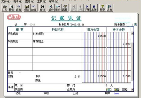Click the 放弃 discard toolbar icon
Viewport: 141px width, 98px height.
click(x=34, y=8)
